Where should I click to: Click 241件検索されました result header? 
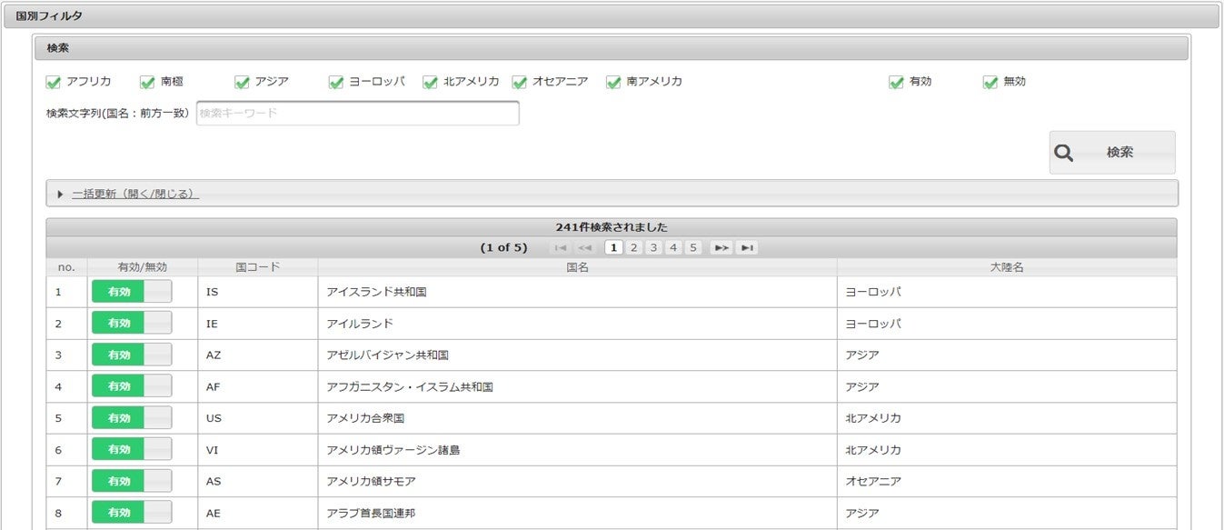(612, 227)
